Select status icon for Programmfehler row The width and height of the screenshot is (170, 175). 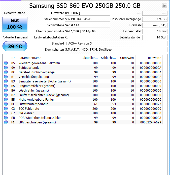coord(6,86)
